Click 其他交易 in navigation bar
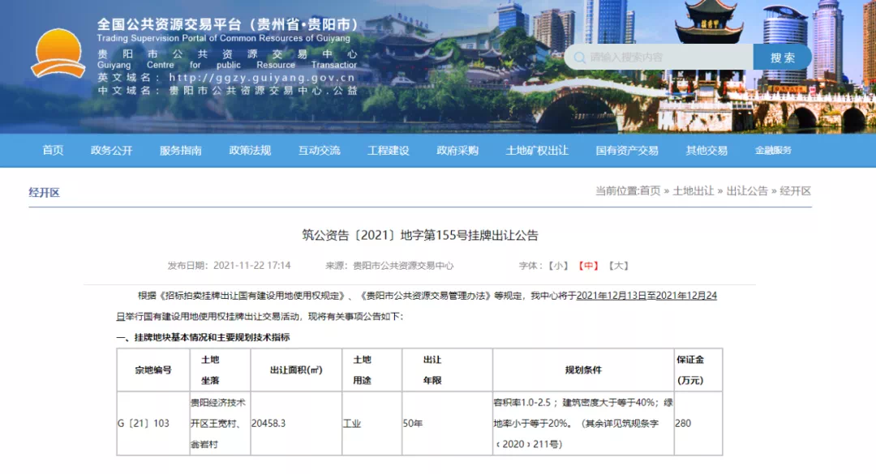 tap(706, 151)
